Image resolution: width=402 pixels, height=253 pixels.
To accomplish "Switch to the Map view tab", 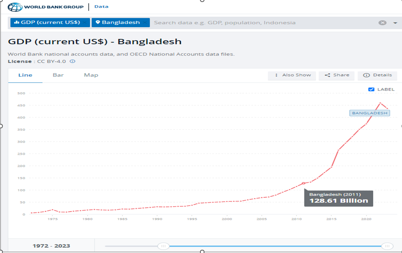I will tap(91, 75).
